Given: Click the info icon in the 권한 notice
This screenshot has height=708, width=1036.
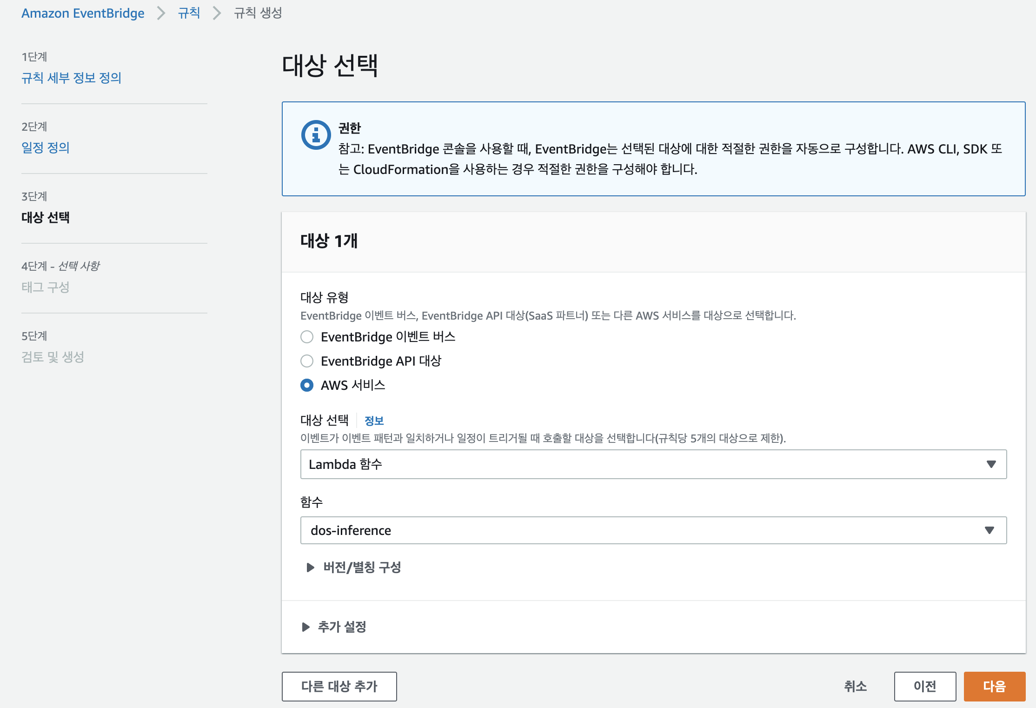Looking at the screenshot, I should tap(316, 135).
